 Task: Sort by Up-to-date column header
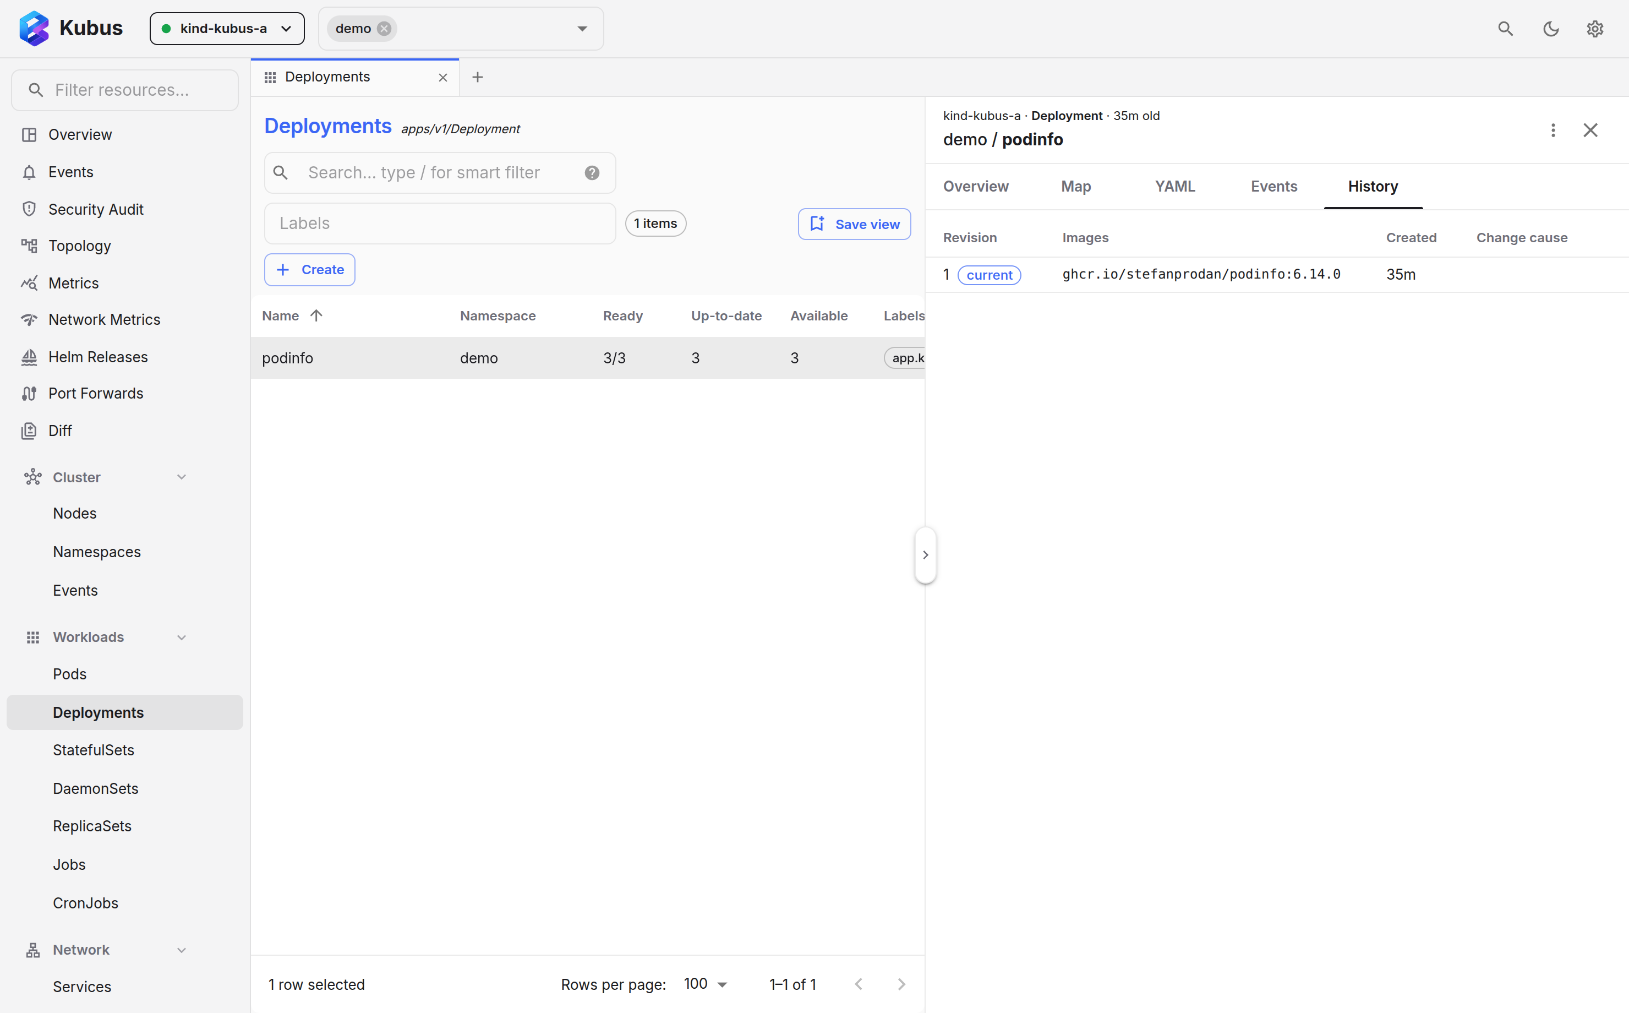726,315
